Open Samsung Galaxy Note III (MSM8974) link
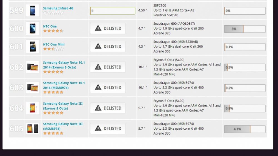The width and height of the screenshot is (278, 156). (x=63, y=126)
